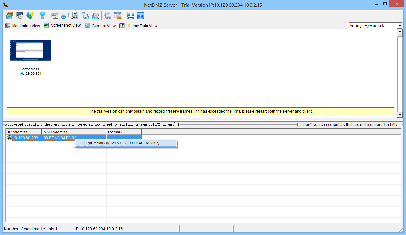Click the Softpedia PC label under thumbnail

(x=30, y=69)
